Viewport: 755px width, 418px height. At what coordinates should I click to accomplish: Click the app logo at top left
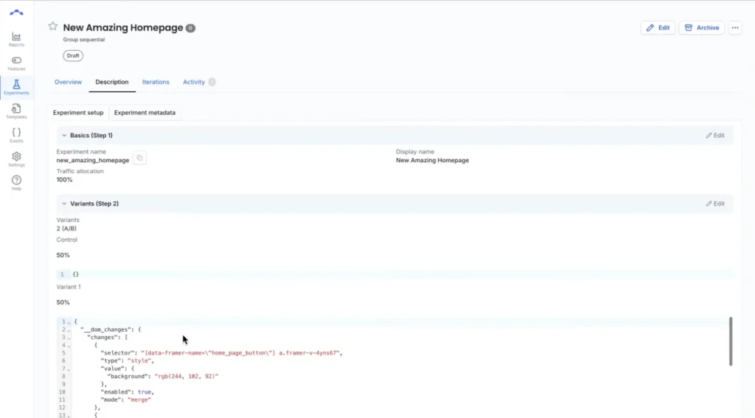click(x=16, y=13)
